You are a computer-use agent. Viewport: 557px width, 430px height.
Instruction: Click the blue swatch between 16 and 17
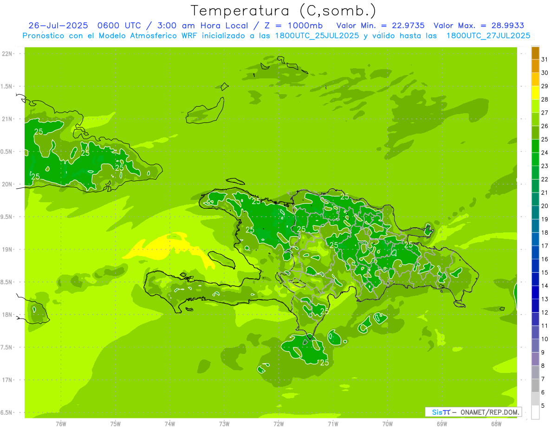tap(535, 252)
